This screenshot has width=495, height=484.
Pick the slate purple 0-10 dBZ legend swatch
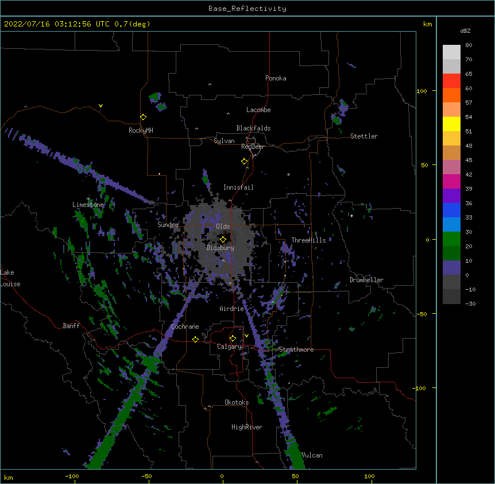pyautogui.click(x=451, y=268)
